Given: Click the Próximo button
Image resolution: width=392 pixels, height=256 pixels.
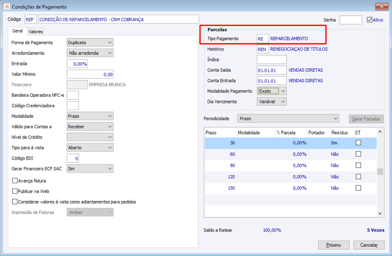Looking at the screenshot, I should (x=334, y=245).
